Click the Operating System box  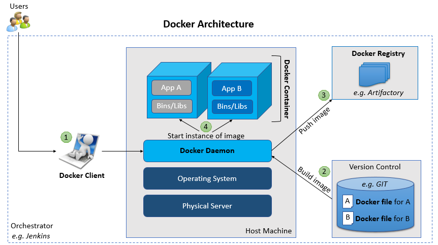point(207,178)
